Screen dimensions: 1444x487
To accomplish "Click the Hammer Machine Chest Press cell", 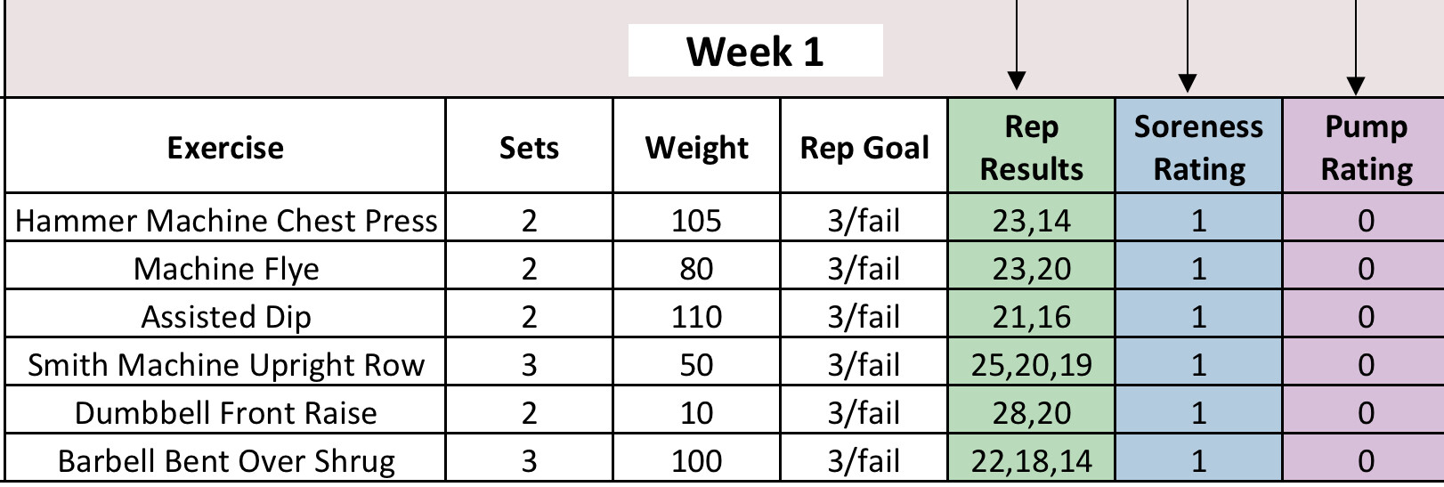I will pos(226,221).
